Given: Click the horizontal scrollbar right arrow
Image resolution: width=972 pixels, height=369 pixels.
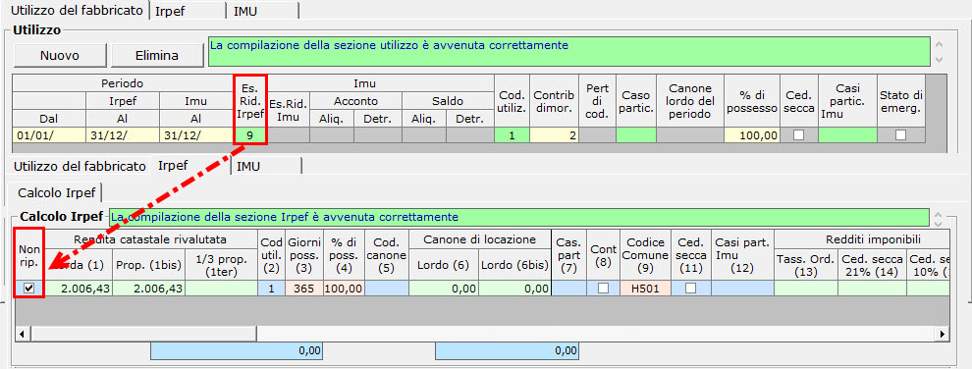Looking at the screenshot, I should [943, 334].
